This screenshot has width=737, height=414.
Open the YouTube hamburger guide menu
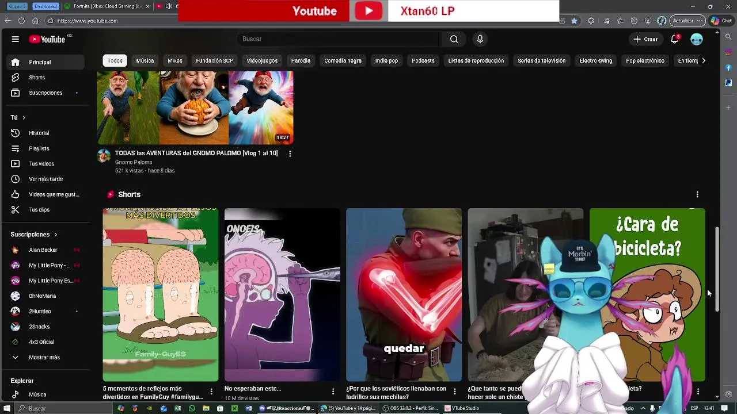16,39
